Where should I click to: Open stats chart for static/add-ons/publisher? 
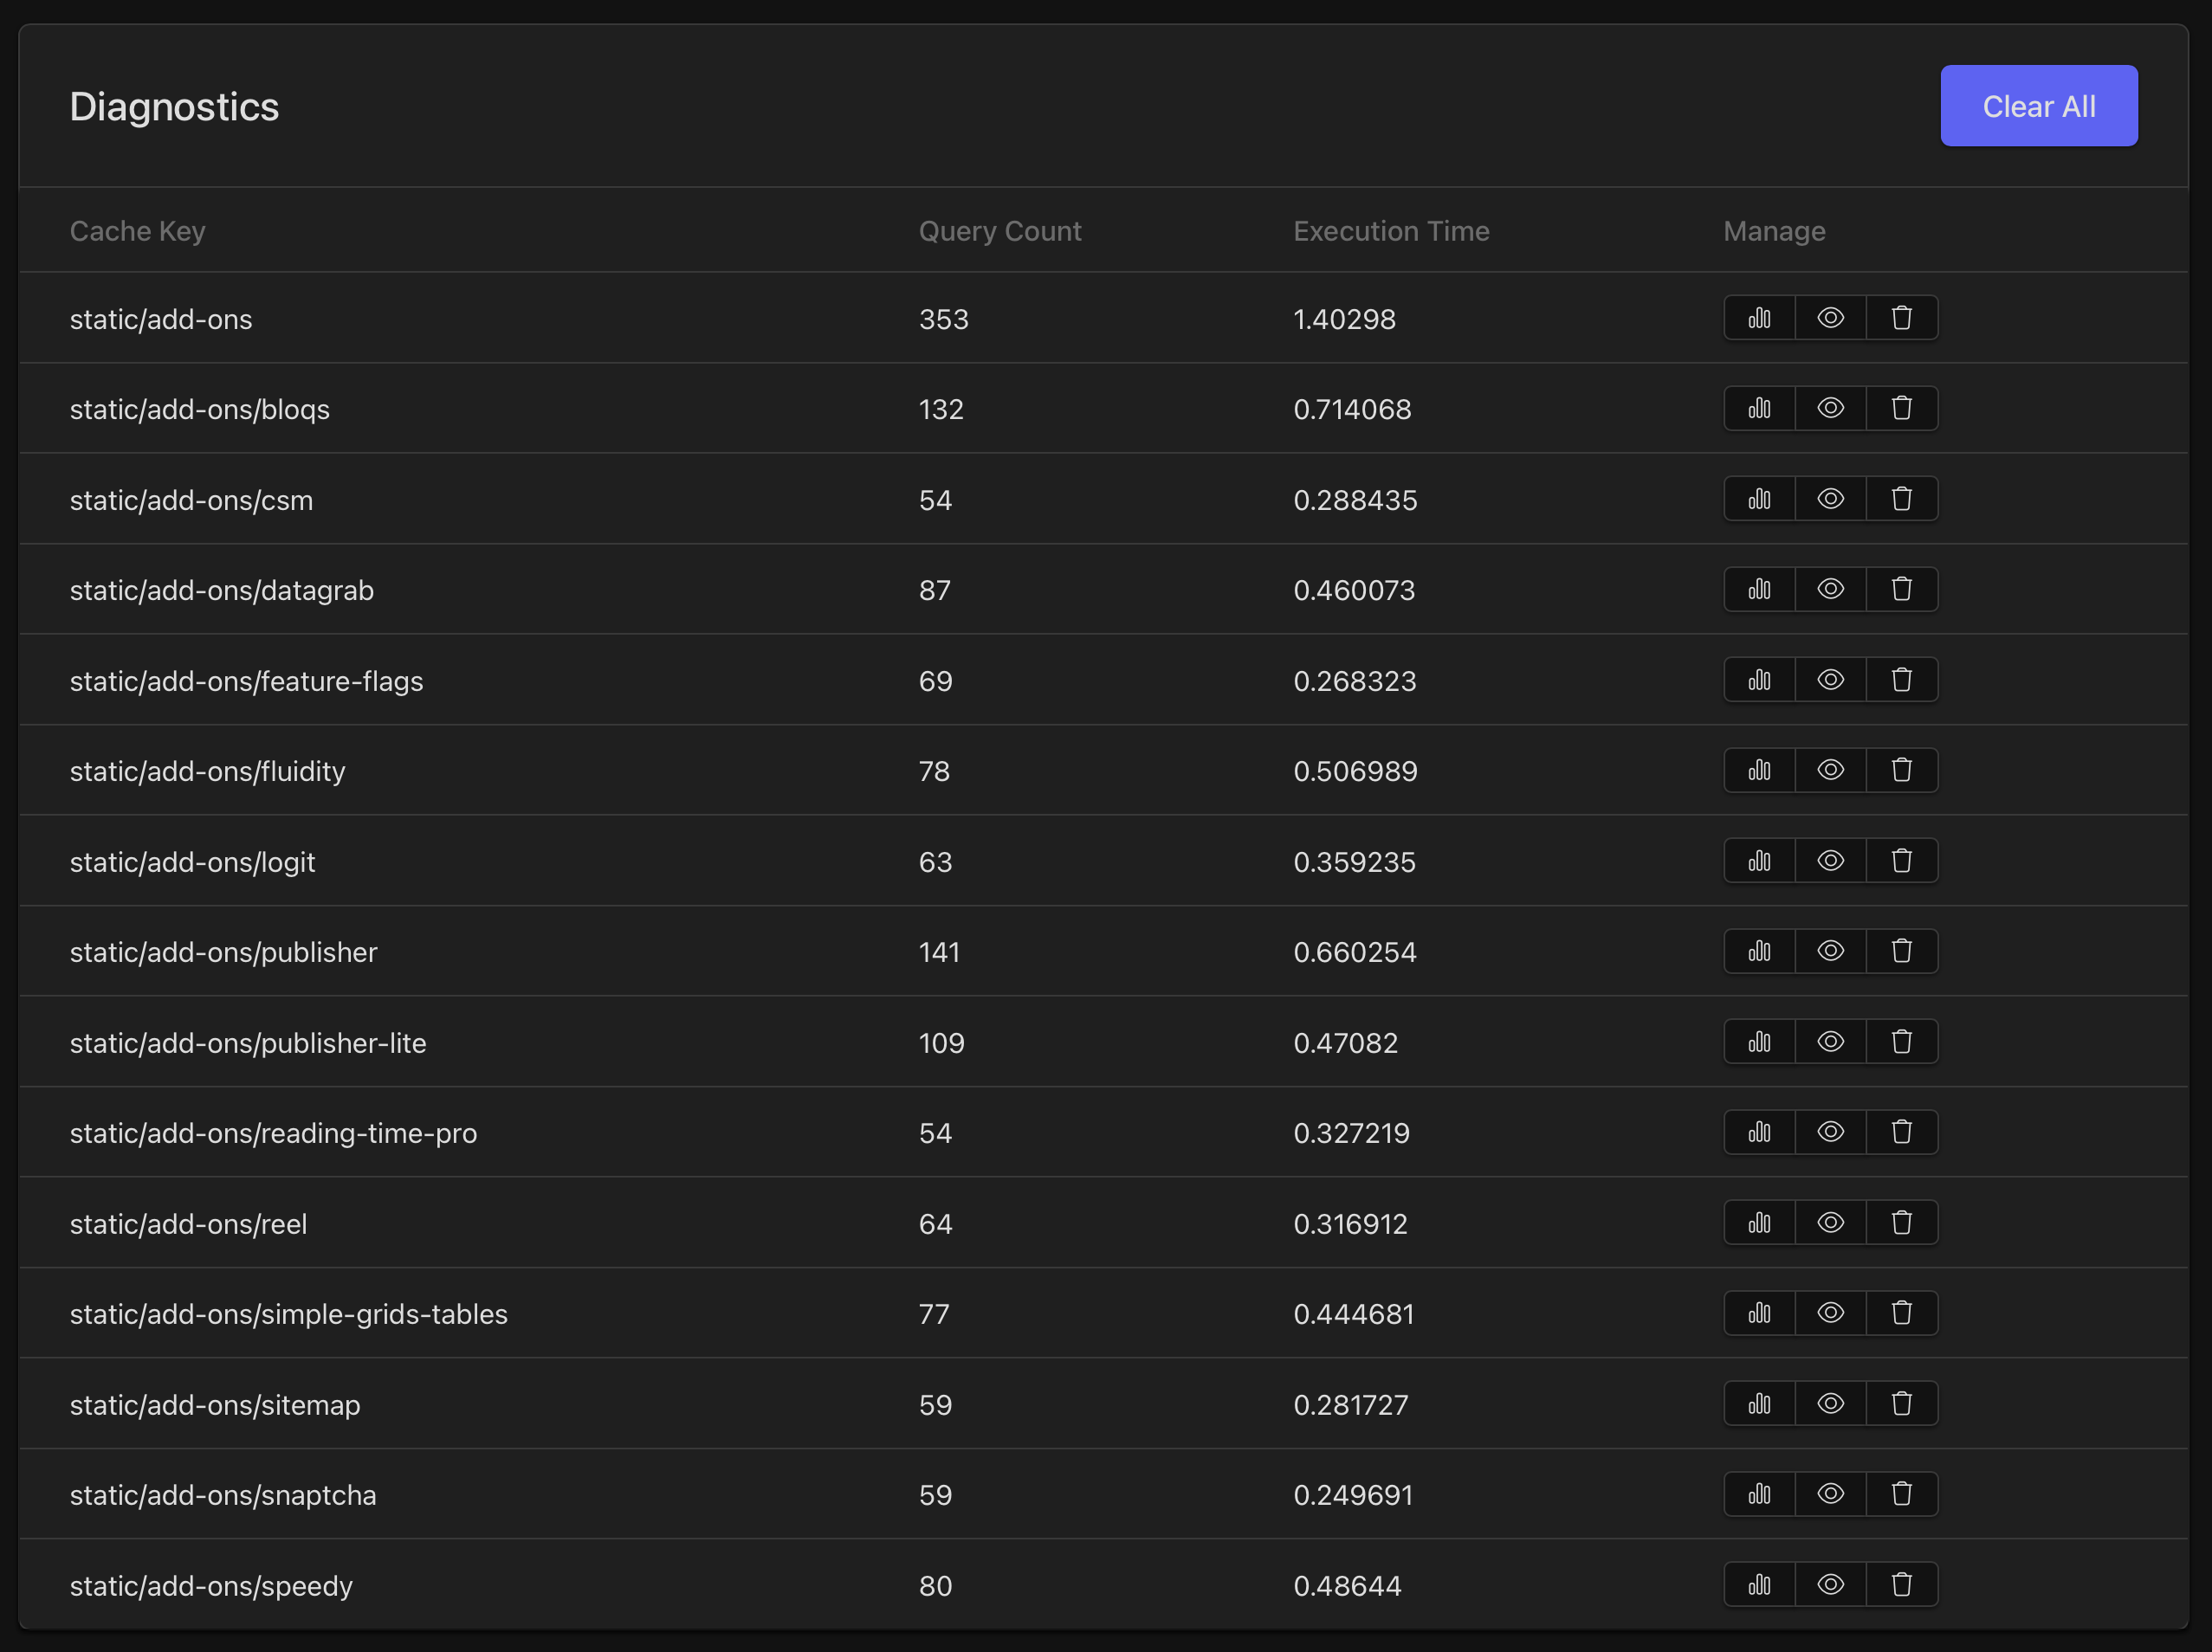[1759, 951]
